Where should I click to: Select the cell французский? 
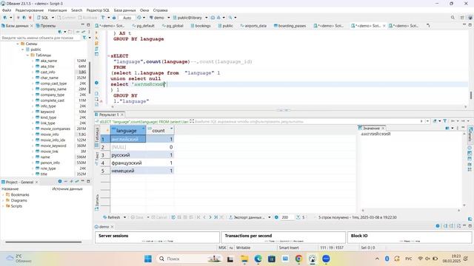tap(128, 163)
